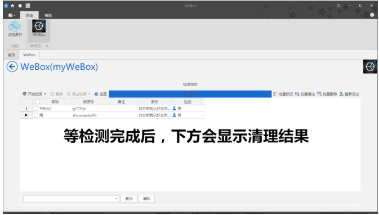Click the male gender icon in 可乐A2 row
Screen dimensions: 379x215
[174, 109]
